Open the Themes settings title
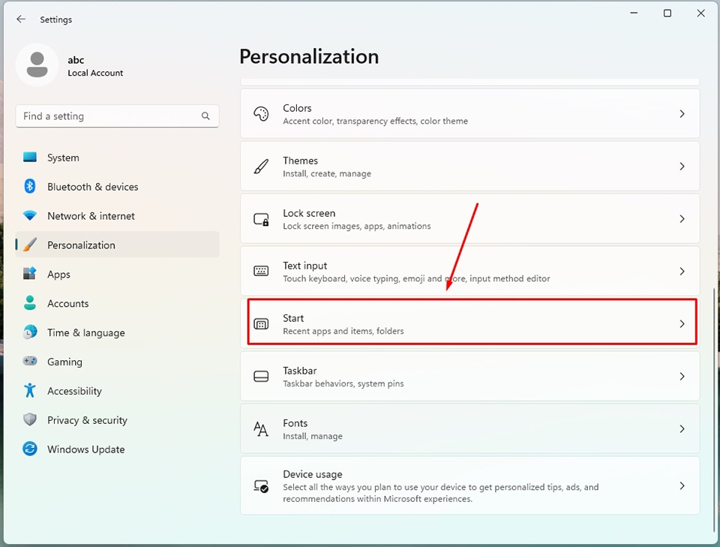The height and width of the screenshot is (547, 720). pyautogui.click(x=300, y=161)
